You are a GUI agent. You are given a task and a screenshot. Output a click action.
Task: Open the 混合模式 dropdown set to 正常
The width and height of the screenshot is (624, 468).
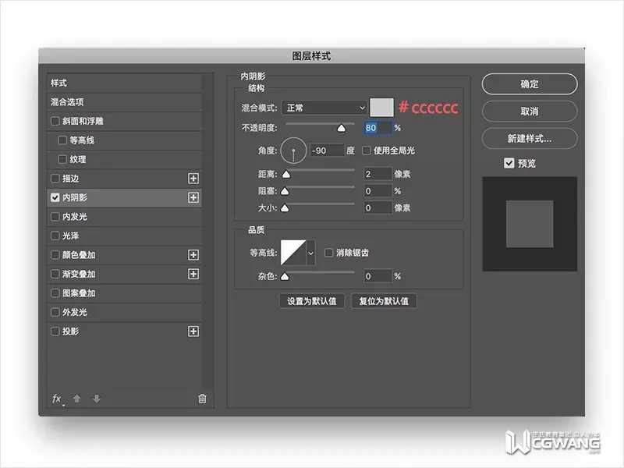pos(324,108)
